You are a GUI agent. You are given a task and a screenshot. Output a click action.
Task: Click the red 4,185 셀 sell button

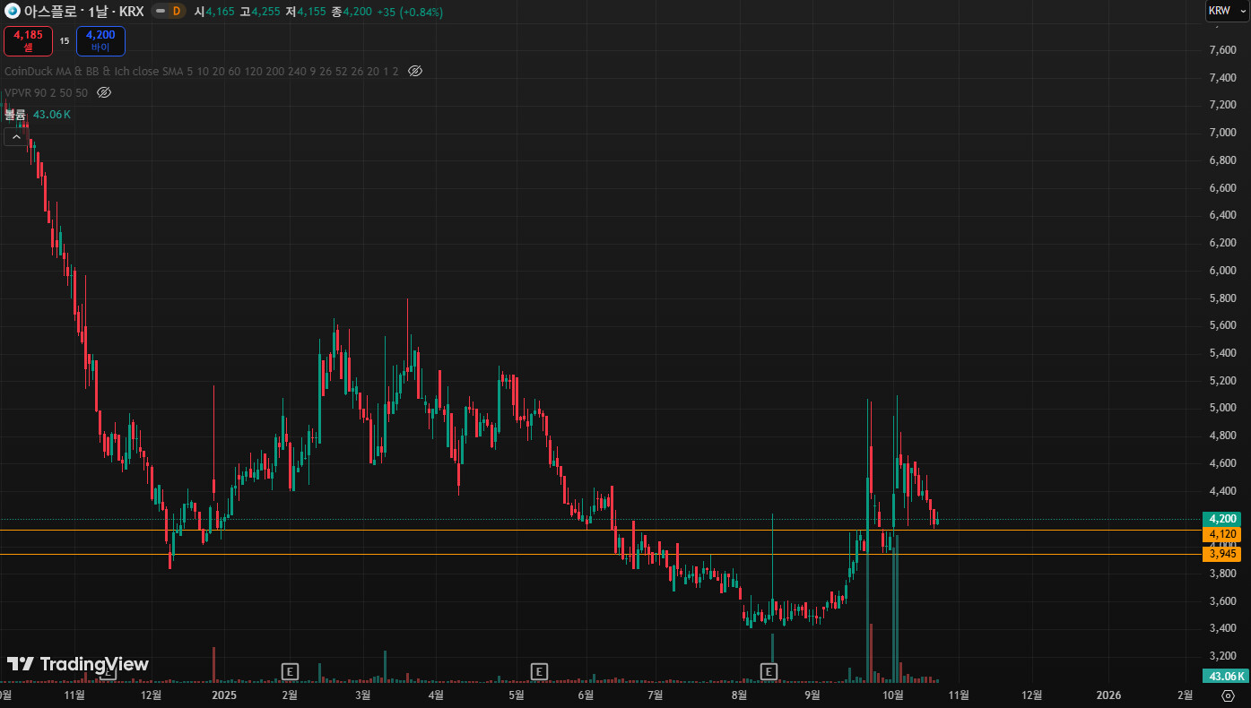point(28,41)
